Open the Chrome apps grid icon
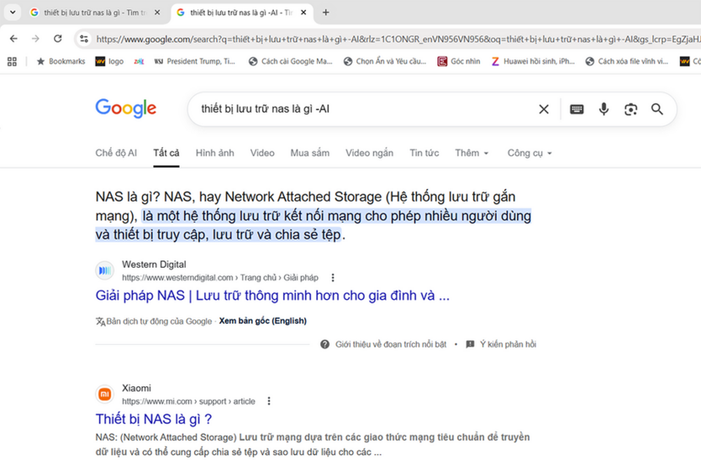The image size is (701, 466). 12,62
